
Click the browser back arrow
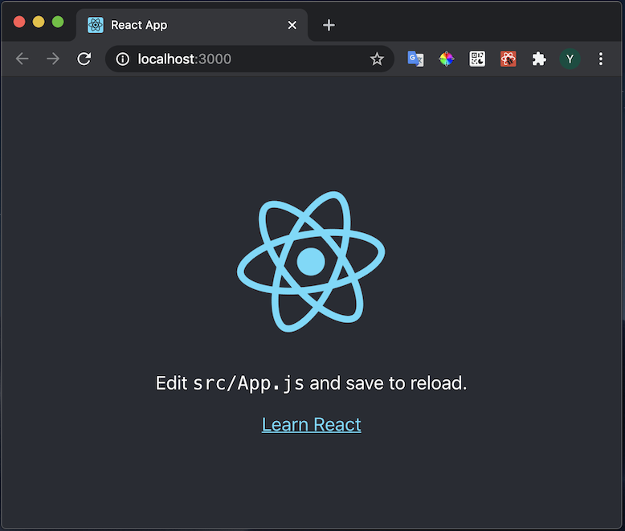pos(22,59)
